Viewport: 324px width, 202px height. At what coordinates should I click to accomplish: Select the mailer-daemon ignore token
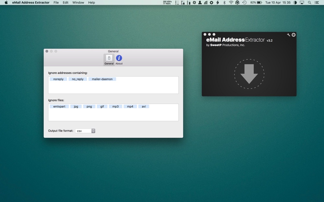(x=102, y=79)
